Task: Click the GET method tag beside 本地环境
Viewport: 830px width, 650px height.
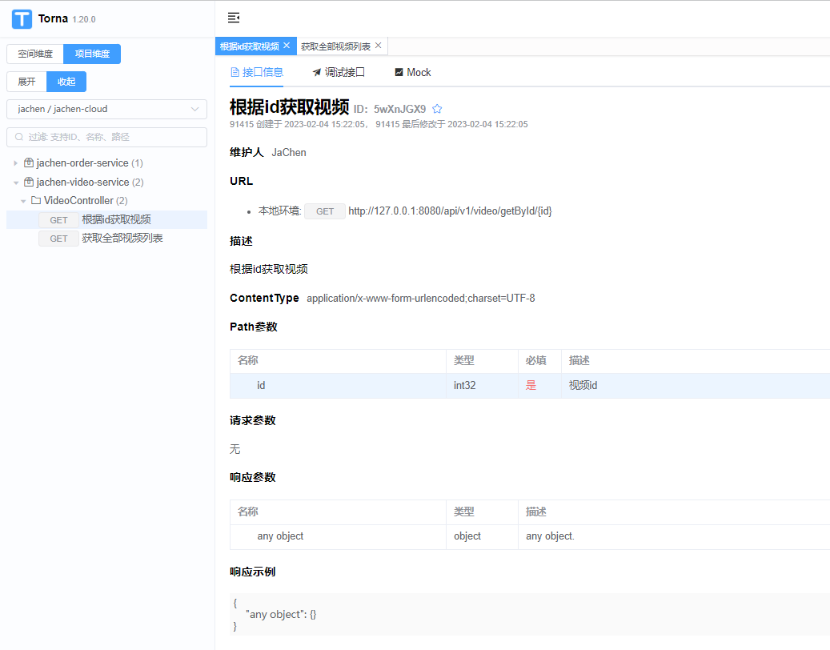Action: [325, 211]
